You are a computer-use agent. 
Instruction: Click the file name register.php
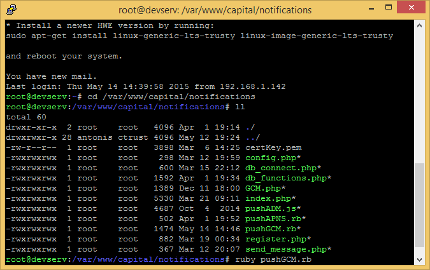tap(276, 239)
